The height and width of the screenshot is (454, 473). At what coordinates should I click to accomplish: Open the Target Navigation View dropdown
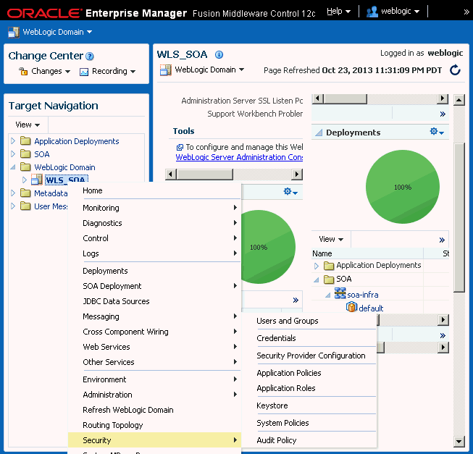[x=28, y=125]
